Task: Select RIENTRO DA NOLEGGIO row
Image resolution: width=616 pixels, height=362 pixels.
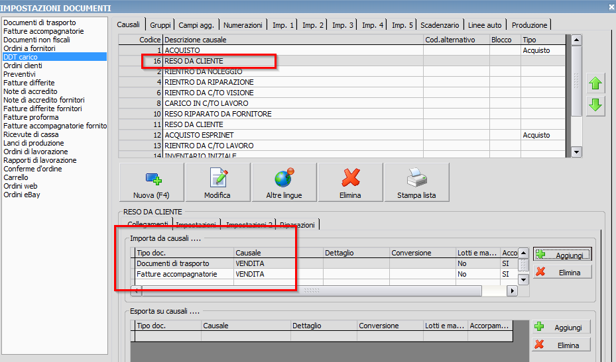Action: point(341,71)
